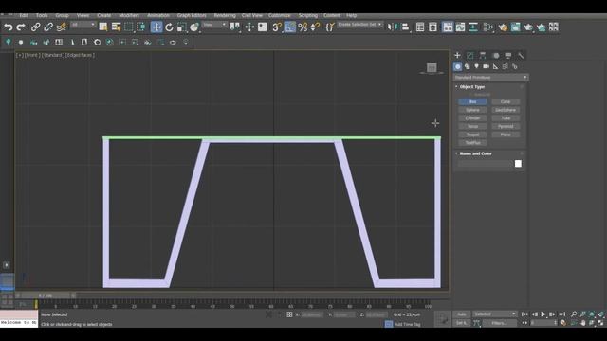Activate the Select and Rotate tool

(169, 27)
